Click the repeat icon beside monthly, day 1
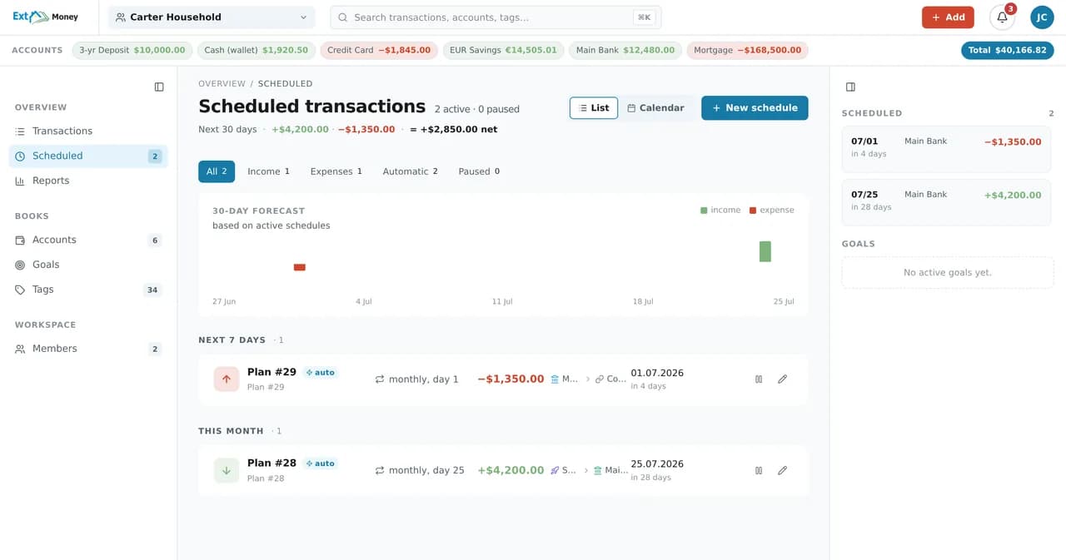The width and height of the screenshot is (1066, 560). click(x=380, y=379)
